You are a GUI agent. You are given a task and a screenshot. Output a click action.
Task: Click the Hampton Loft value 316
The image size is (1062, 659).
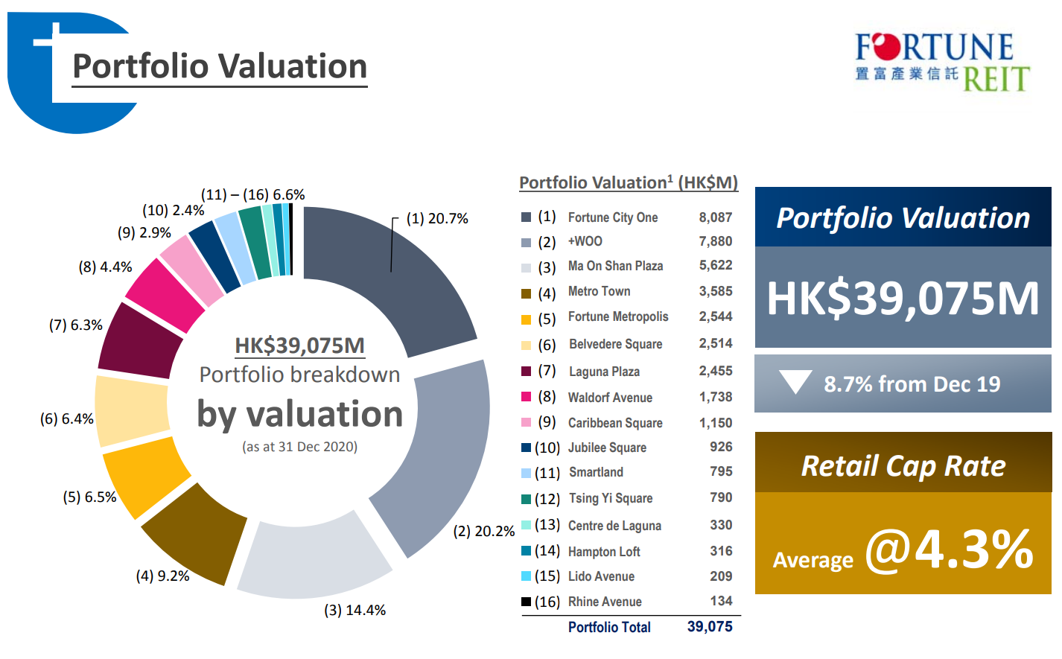(x=721, y=551)
